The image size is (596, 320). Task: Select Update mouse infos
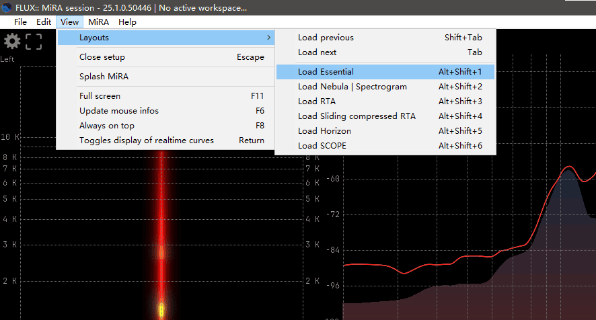pos(165,111)
